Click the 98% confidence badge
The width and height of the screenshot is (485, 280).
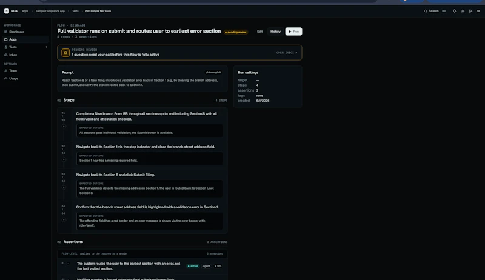[x=218, y=266]
